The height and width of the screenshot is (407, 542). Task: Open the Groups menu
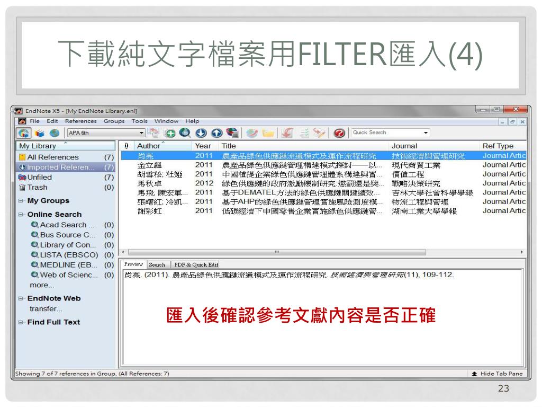tap(114, 121)
